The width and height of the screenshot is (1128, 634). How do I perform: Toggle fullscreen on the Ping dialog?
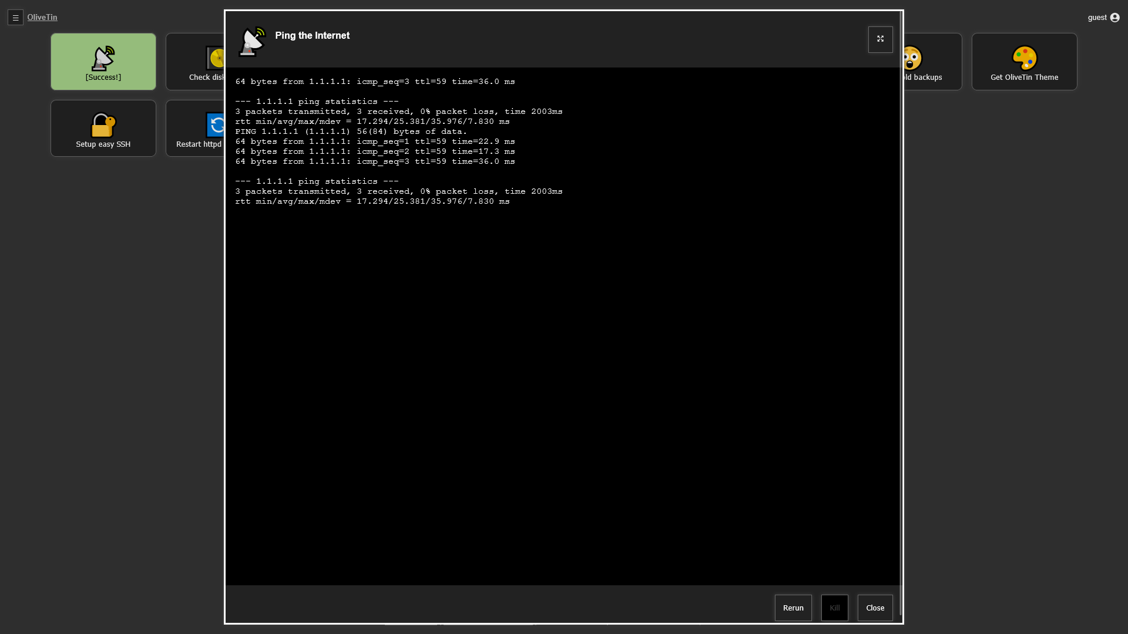pyautogui.click(x=880, y=39)
